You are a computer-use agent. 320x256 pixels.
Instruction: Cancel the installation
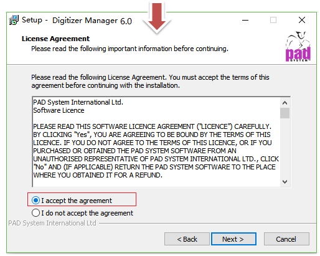[x=286, y=239]
